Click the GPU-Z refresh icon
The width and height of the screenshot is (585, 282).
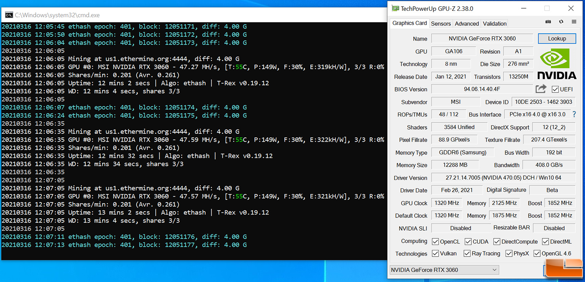(561, 22)
